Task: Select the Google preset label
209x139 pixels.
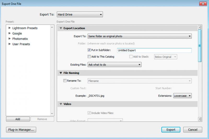Action: pos(17,33)
